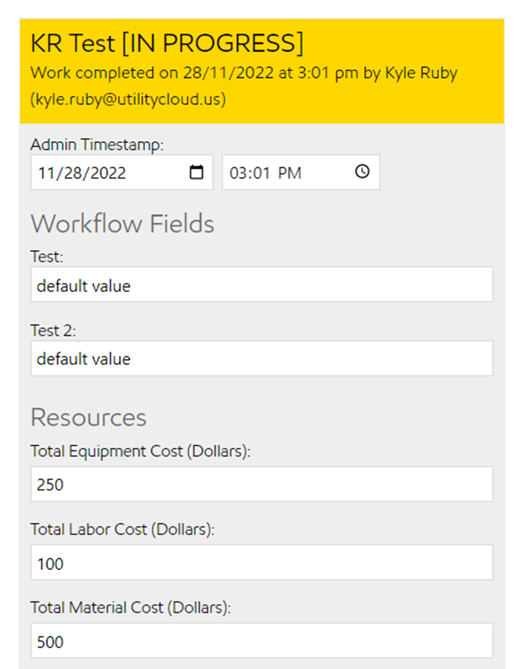Click the PM segment in time field

(290, 173)
